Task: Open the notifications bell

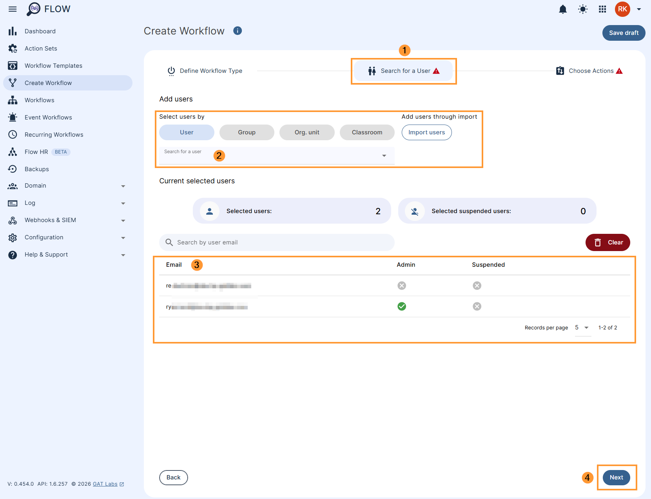Action: point(563,9)
